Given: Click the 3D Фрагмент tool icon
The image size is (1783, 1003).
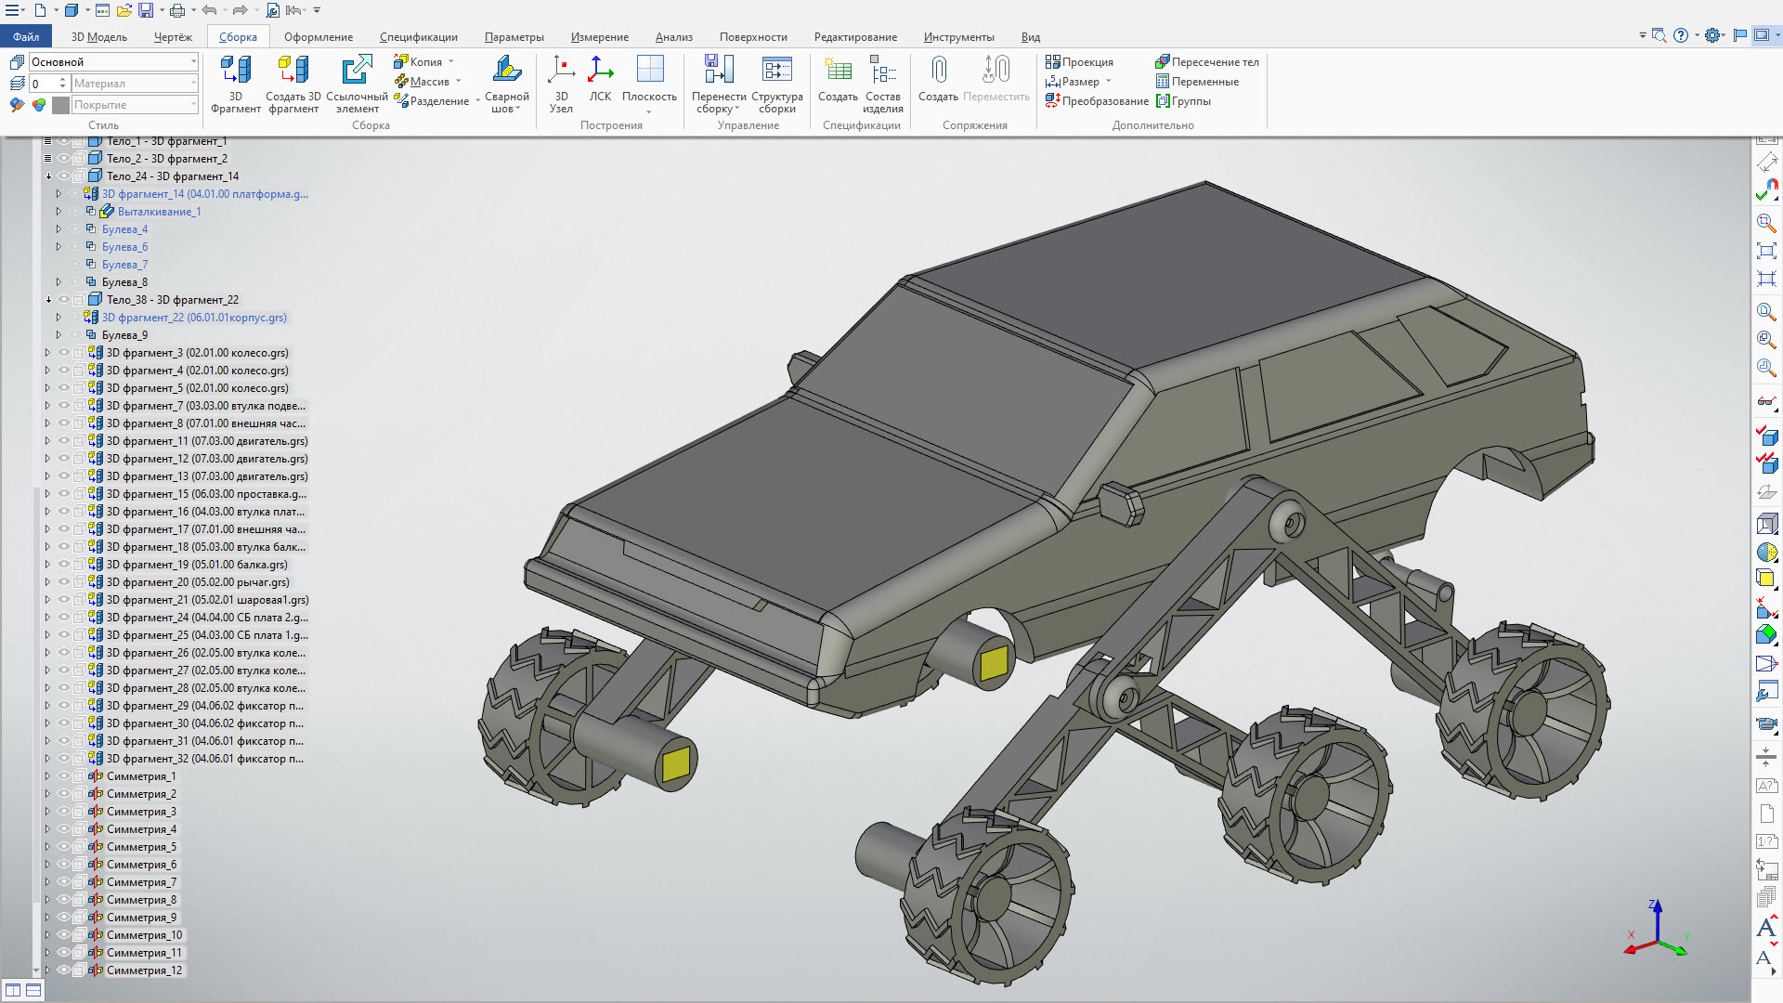Looking at the screenshot, I should tap(235, 71).
